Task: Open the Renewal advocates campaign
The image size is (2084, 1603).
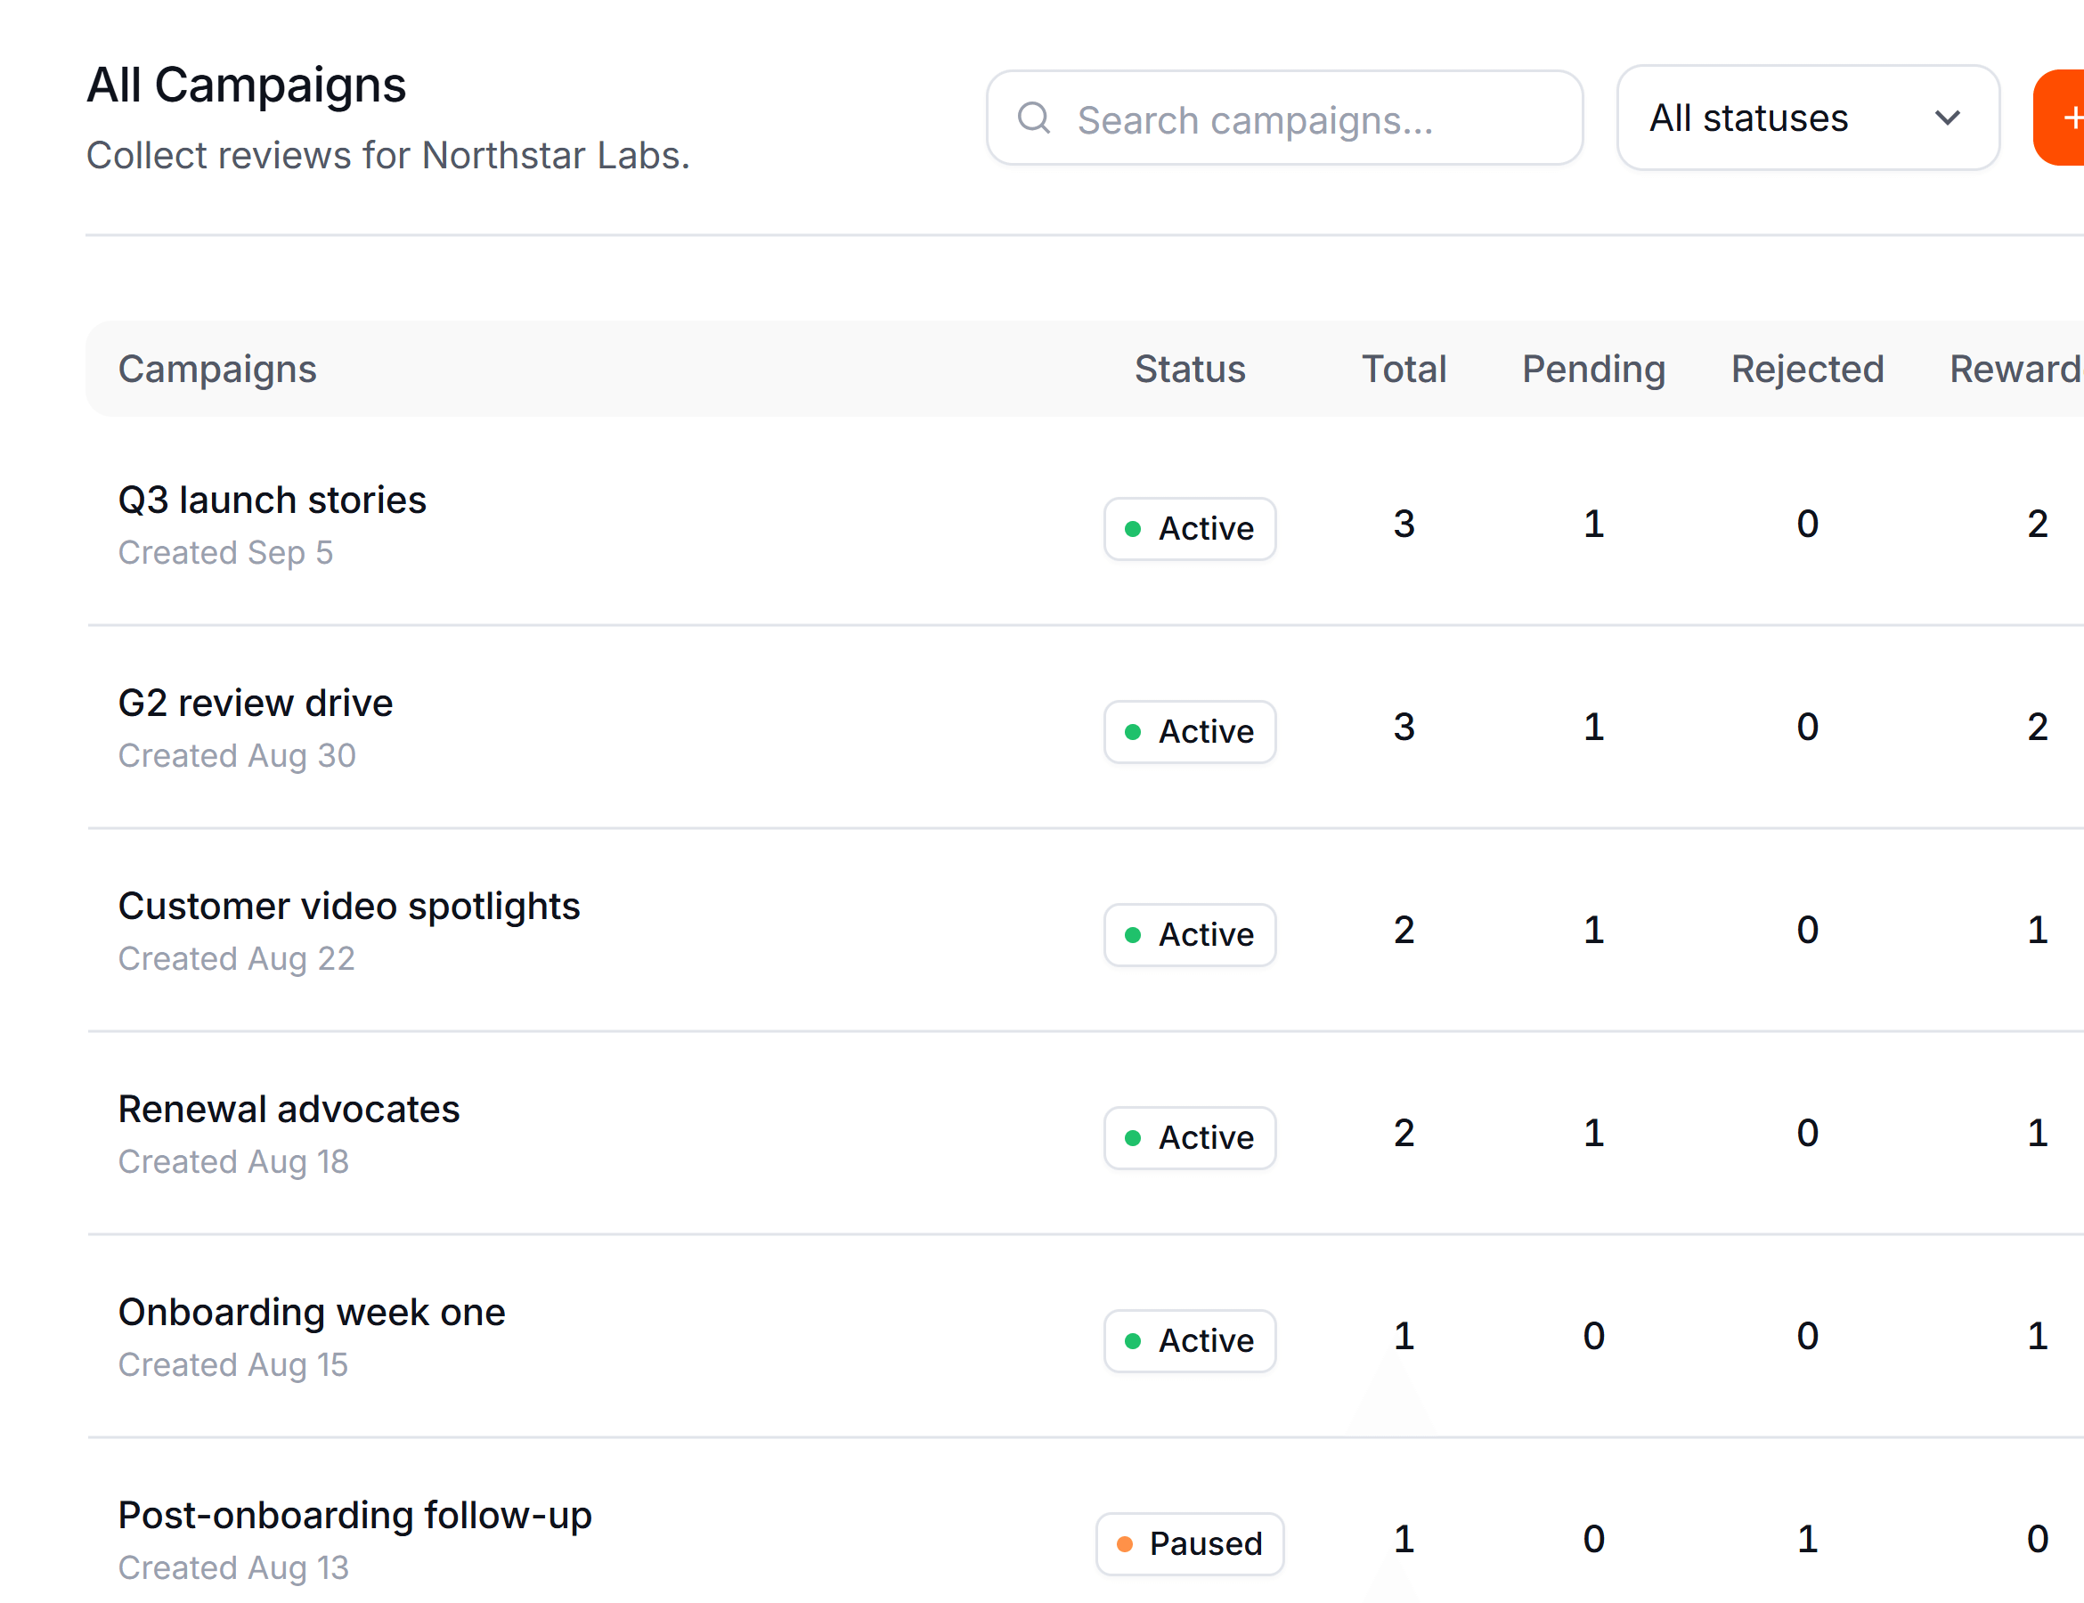Action: pyautogui.click(x=289, y=1110)
